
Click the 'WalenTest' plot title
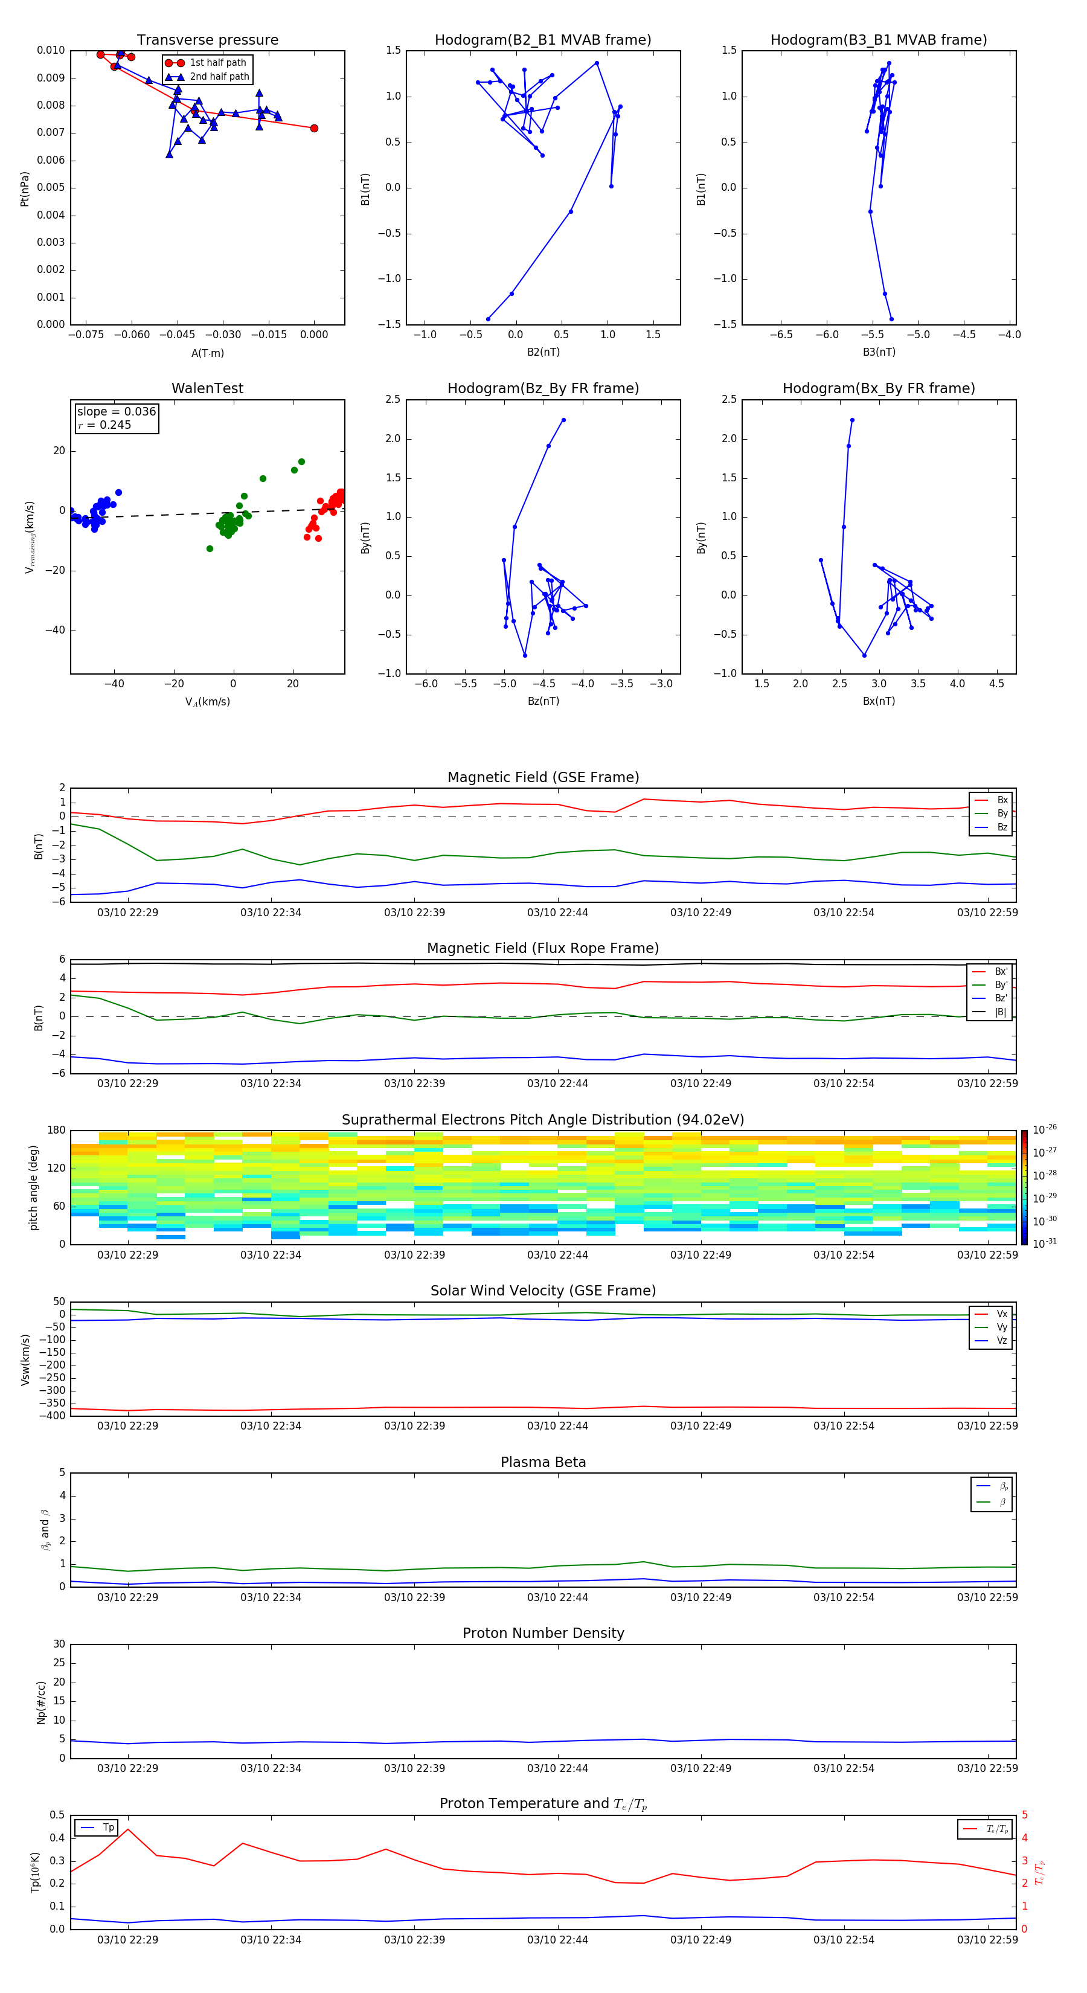[x=207, y=388]
